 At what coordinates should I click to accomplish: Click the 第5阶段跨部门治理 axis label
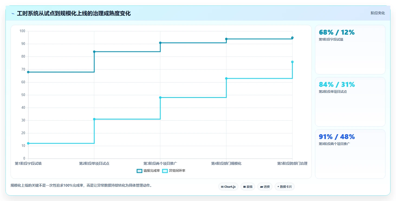[x=292, y=163]
